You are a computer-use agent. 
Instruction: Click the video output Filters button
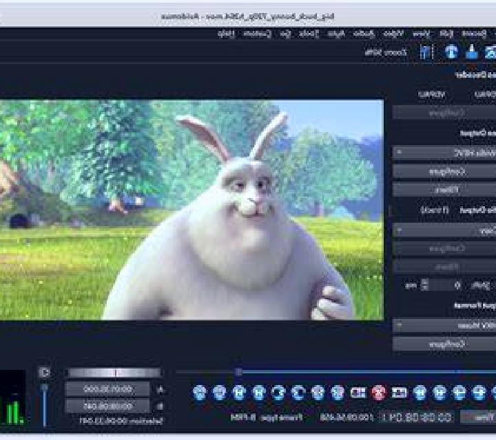(x=444, y=190)
